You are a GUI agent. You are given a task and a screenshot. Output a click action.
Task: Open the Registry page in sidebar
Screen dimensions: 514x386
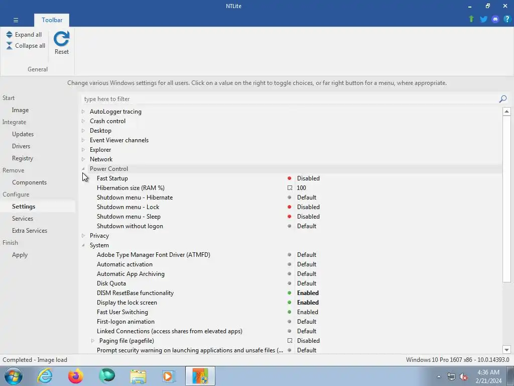click(x=23, y=158)
